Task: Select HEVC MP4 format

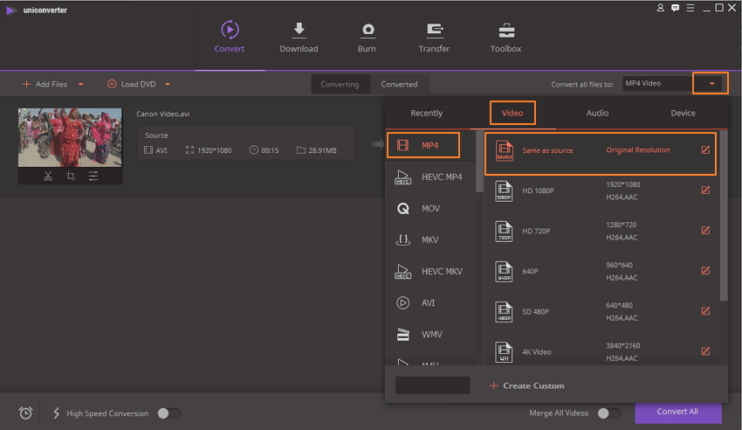Action: click(x=430, y=177)
